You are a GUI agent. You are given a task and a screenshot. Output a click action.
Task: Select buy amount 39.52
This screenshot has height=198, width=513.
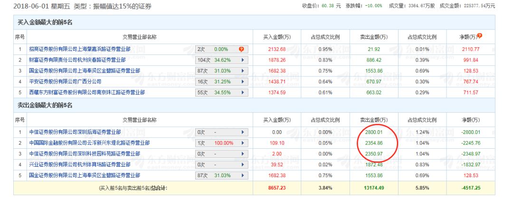[277, 165]
